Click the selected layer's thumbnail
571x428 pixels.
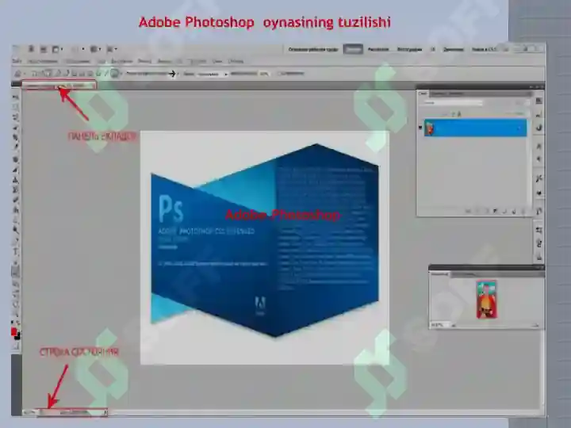coord(430,128)
